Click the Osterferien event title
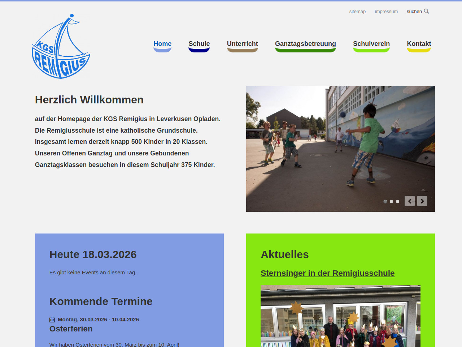The width and height of the screenshot is (462, 347). (x=71, y=329)
